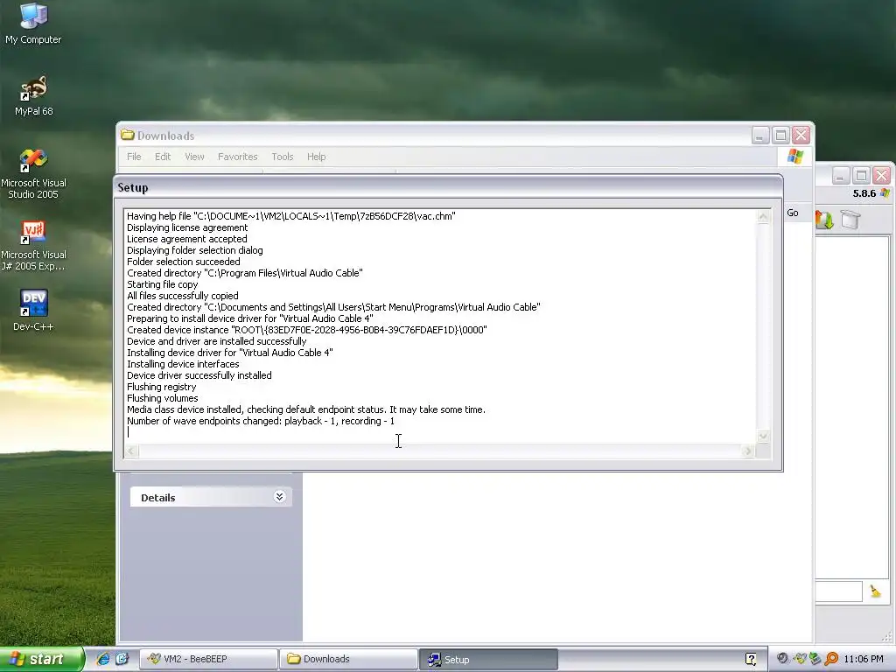Minimize the BeeBEEP window
The height and width of the screenshot is (672, 896).
coord(840,175)
